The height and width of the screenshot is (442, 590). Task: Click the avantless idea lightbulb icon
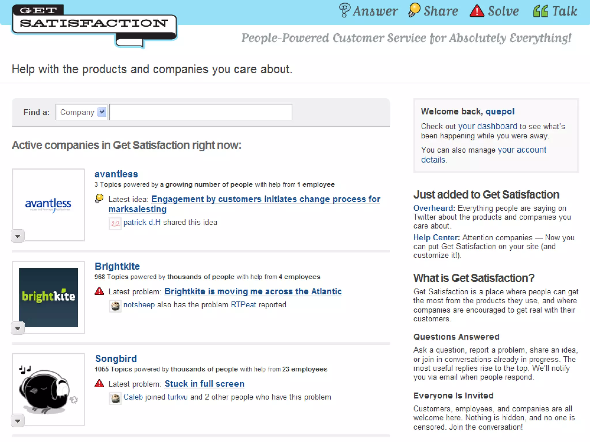coord(99,199)
